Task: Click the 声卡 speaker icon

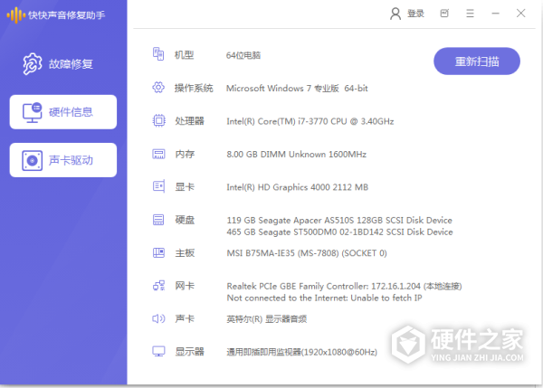Action: point(158,318)
